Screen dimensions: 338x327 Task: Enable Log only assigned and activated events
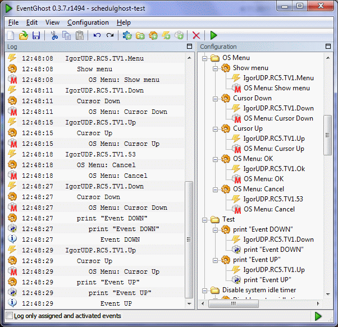(10, 316)
